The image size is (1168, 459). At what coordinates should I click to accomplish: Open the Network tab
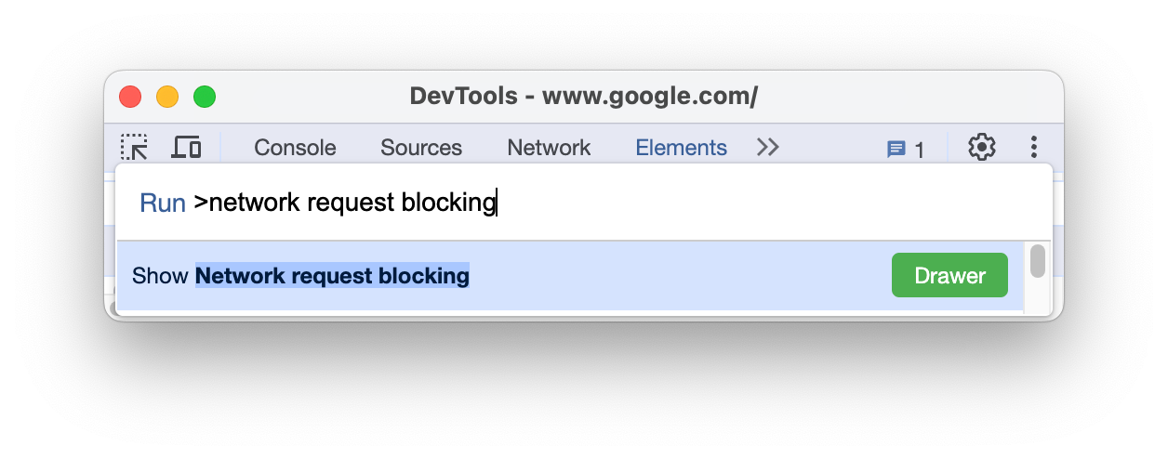point(549,148)
